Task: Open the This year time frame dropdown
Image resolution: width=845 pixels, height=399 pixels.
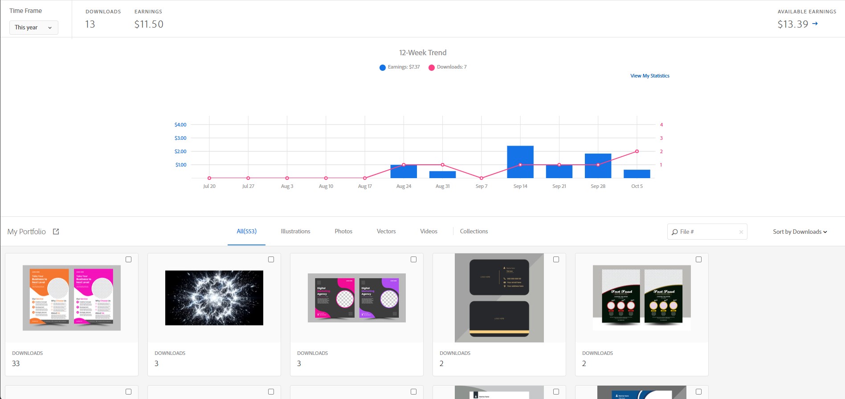Action: [34, 28]
